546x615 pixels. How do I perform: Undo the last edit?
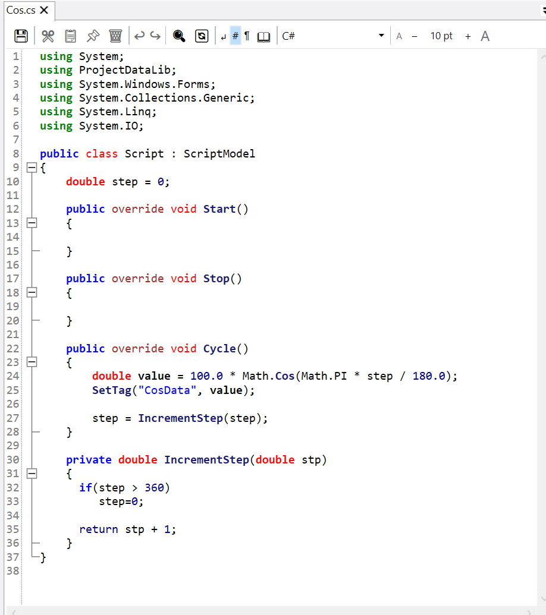point(139,36)
